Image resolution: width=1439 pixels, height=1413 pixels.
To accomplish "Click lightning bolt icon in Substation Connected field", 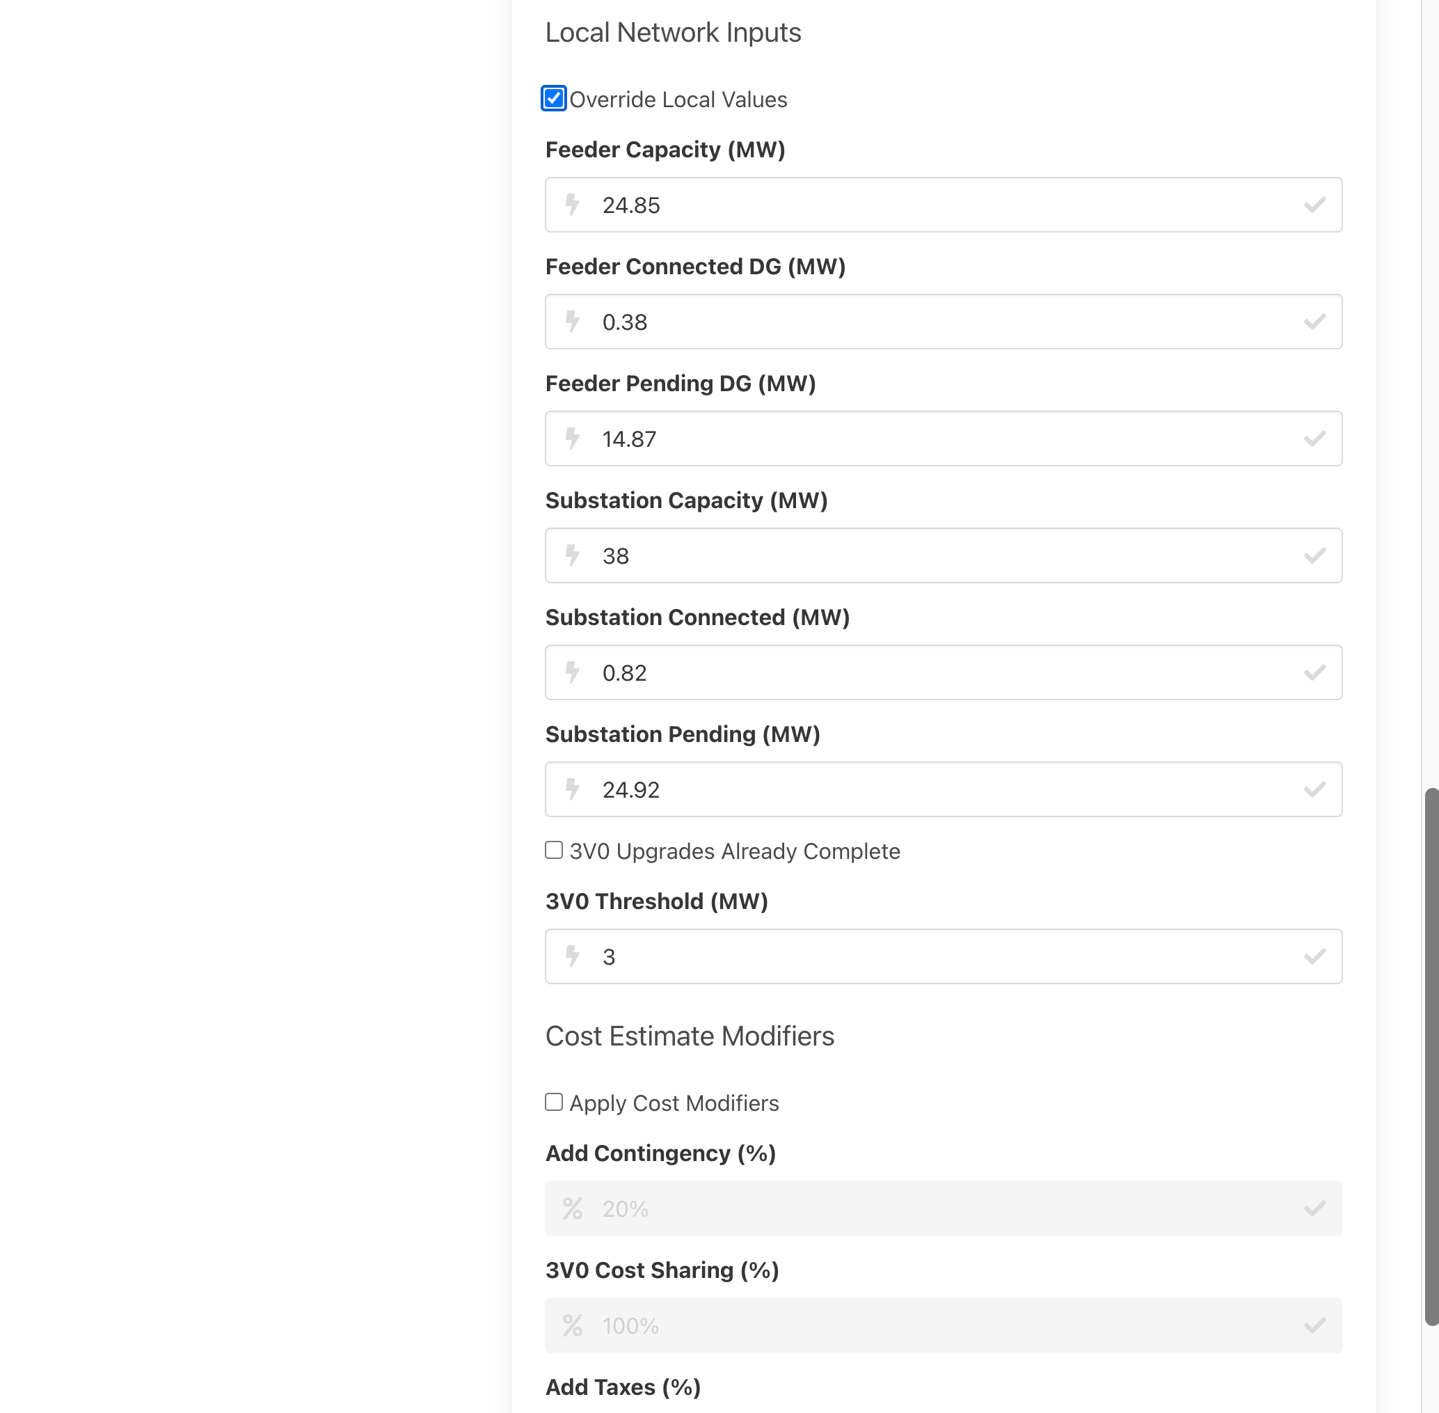I will click(x=572, y=672).
